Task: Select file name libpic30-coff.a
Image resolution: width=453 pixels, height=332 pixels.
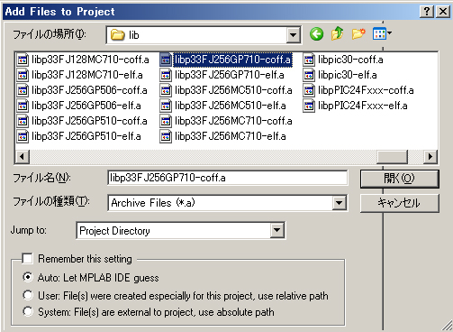Action: click(x=350, y=60)
